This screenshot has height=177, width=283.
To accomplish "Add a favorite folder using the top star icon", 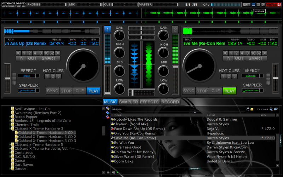I will pos(108,108).
